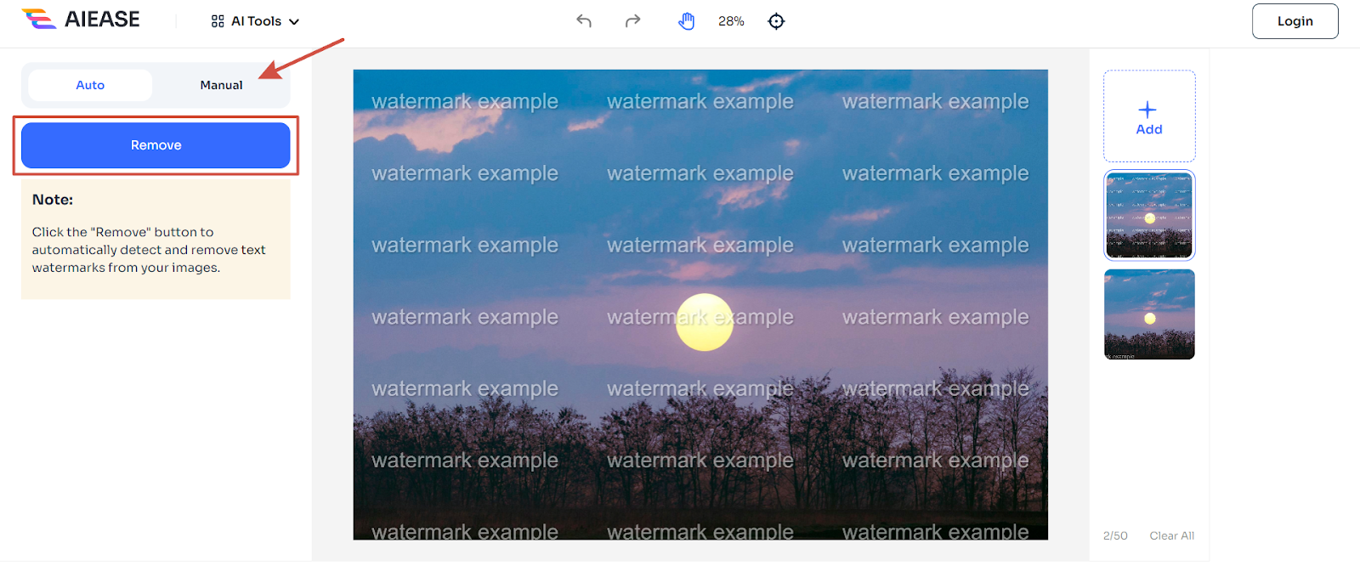Select the cleaned sunset thumbnail
1360x577 pixels.
(x=1149, y=314)
